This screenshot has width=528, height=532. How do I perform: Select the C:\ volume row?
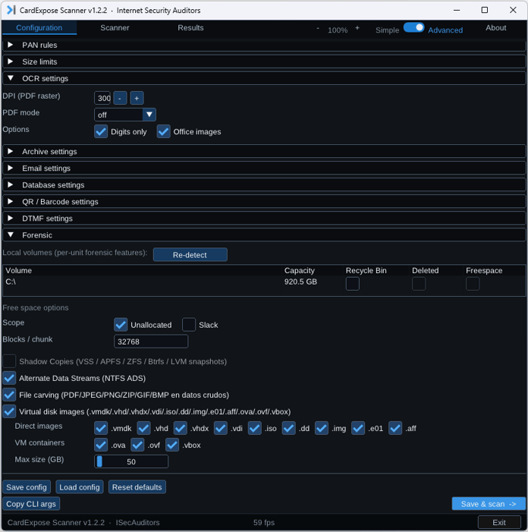264,285
